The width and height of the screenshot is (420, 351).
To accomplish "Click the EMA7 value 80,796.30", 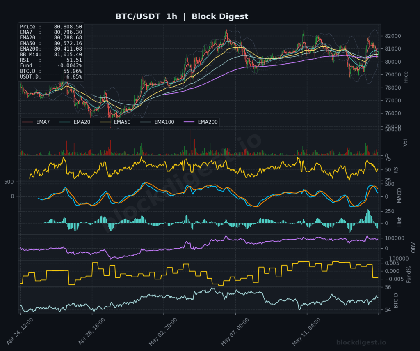I will click(68, 32).
